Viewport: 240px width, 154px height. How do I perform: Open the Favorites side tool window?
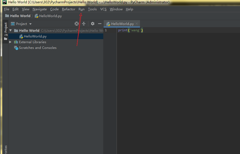tap(6, 150)
